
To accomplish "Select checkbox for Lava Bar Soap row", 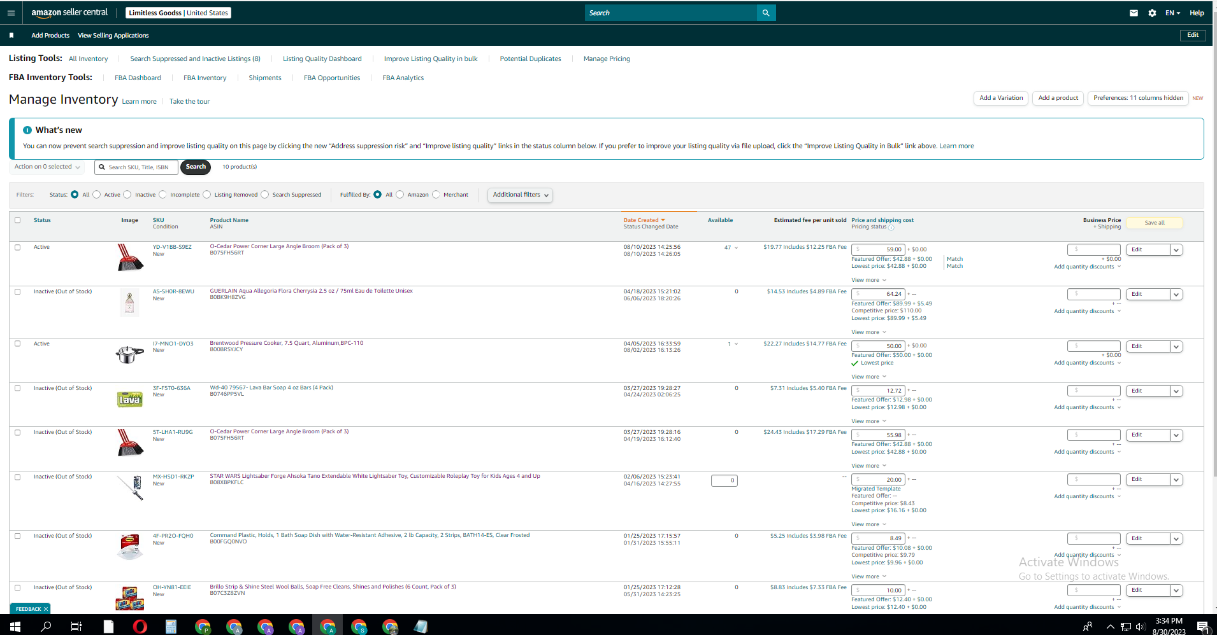I will (x=18, y=388).
